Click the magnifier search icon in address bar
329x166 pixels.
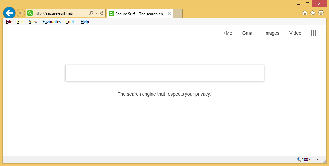(91, 13)
